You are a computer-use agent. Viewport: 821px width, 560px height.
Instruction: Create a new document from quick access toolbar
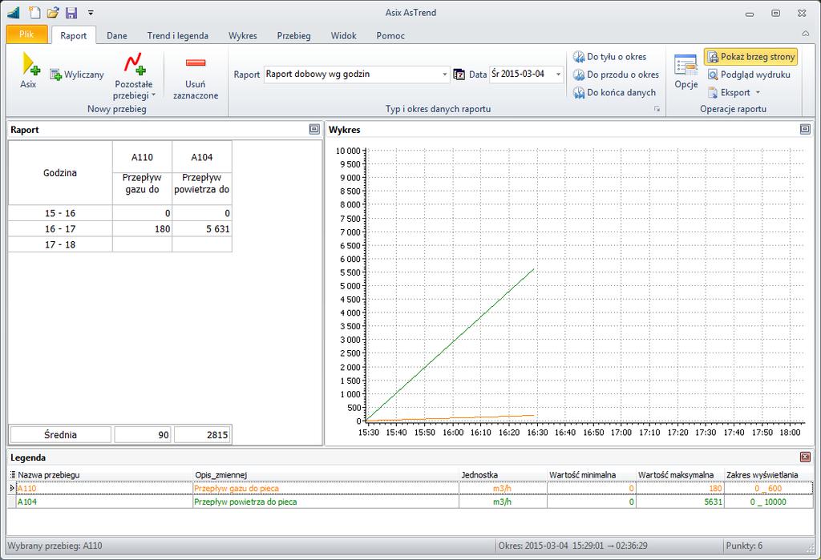click(x=34, y=13)
